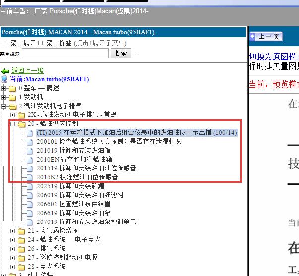
Task: Click folder icon for 1 发动机
Action: (12, 98)
